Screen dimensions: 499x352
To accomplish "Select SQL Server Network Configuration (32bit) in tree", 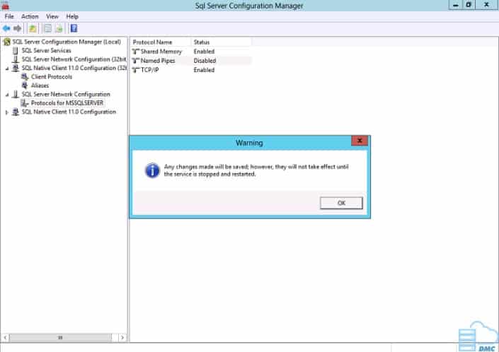I will pos(74,59).
